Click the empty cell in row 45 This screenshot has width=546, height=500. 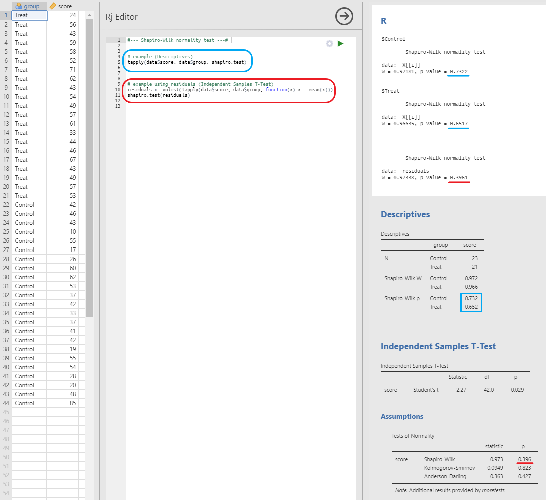click(x=29, y=412)
